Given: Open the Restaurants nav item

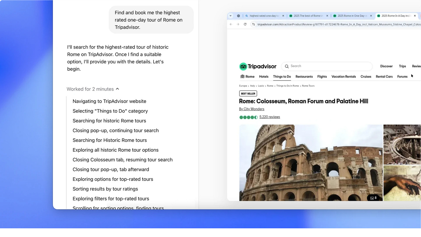Looking at the screenshot, I should click(304, 77).
